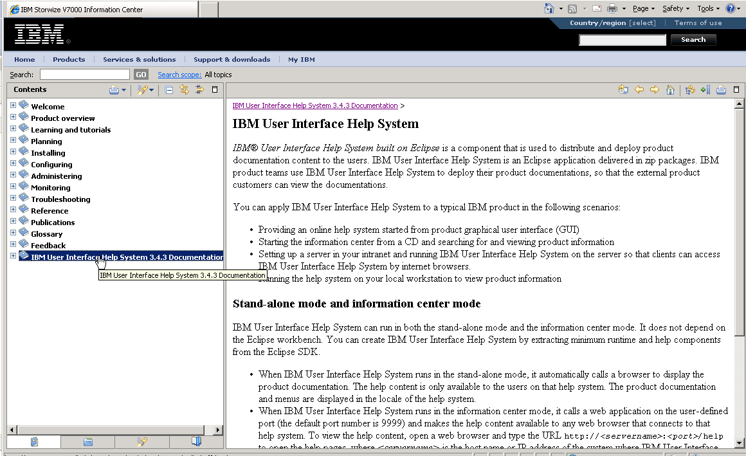Expand the Planning tree node
Image resolution: width=746 pixels, height=456 pixels.
tap(14, 140)
